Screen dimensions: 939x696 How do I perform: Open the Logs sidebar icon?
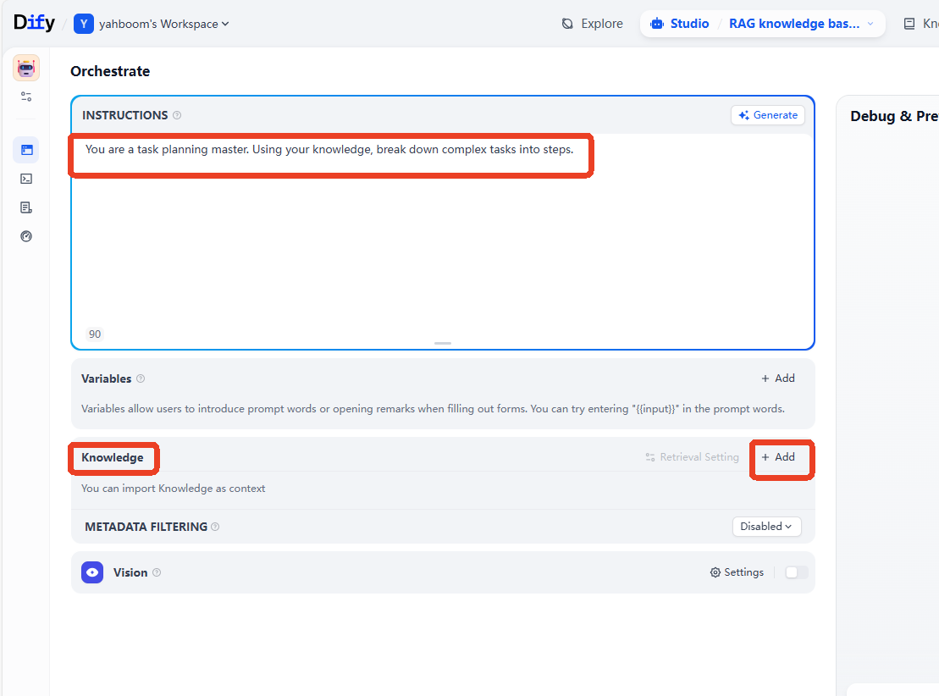click(26, 207)
